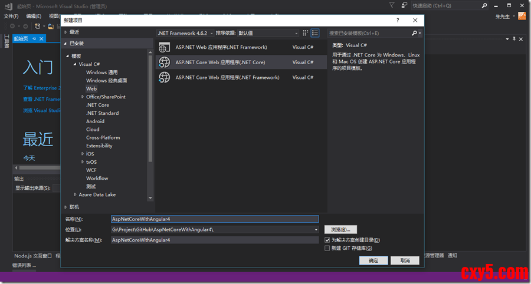Click the ASP.NET Core (.NET Core) globe icon
This screenshot has height=284, width=531.
tap(164, 62)
